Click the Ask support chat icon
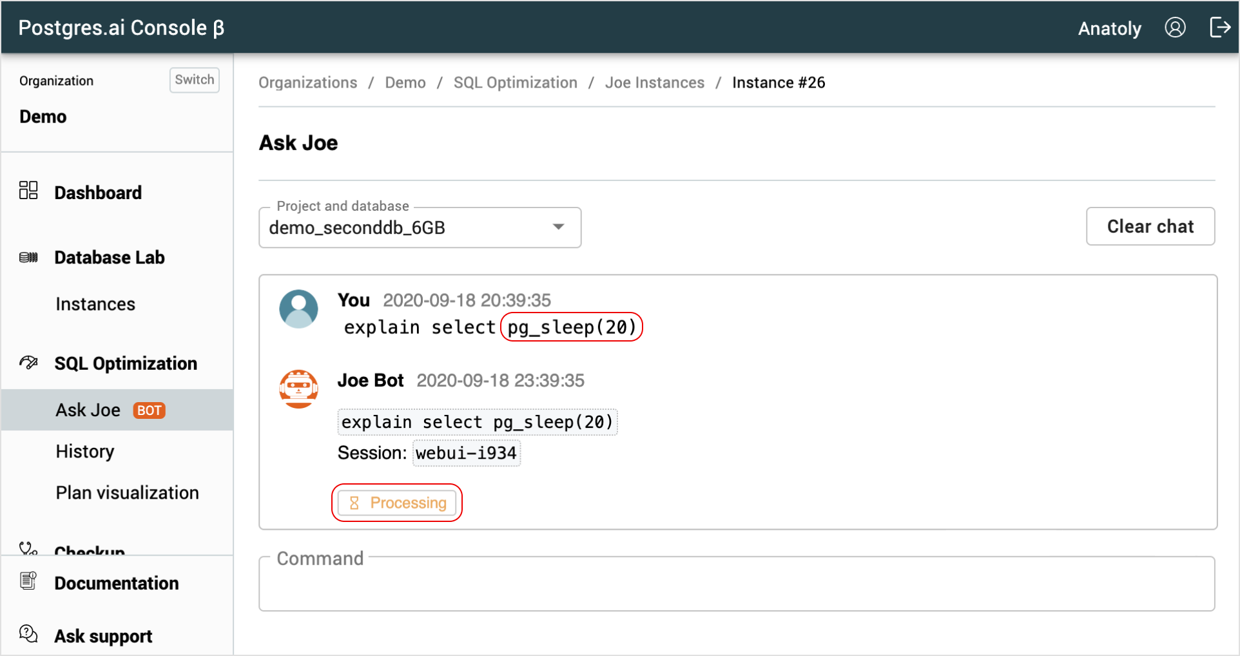The height and width of the screenshot is (656, 1240). click(x=28, y=633)
